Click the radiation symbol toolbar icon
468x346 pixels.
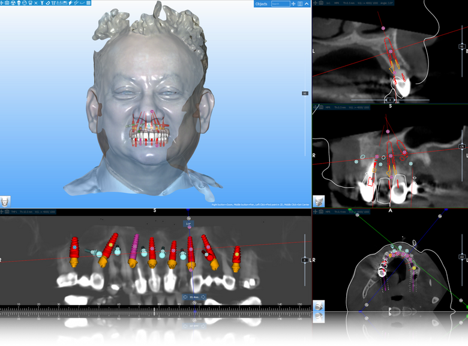pos(13,3)
